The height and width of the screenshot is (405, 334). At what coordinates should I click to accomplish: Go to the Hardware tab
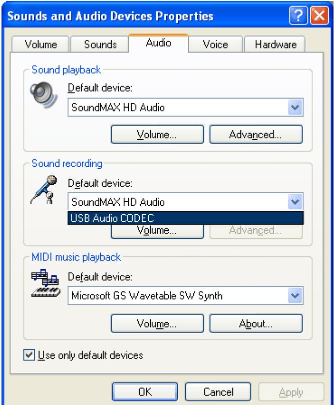(x=275, y=45)
